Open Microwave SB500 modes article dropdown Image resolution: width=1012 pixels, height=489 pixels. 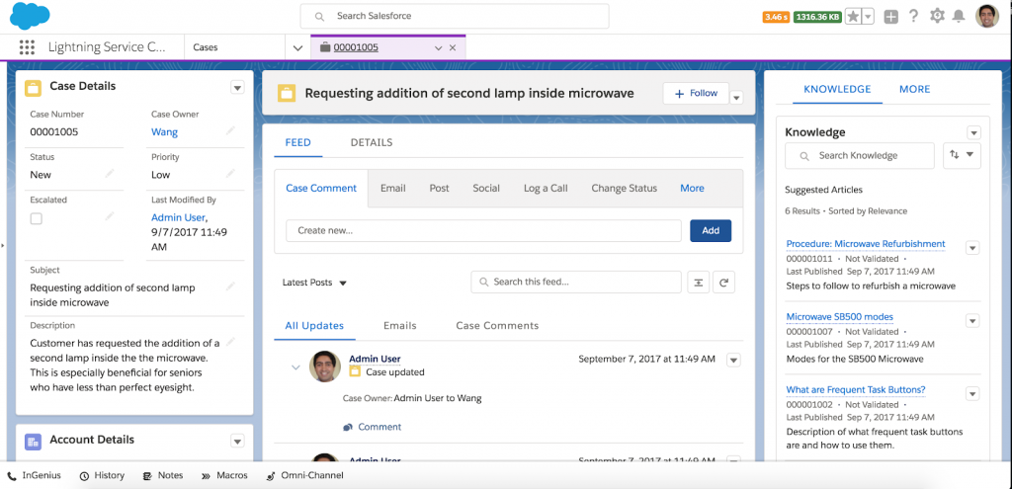pyautogui.click(x=972, y=321)
